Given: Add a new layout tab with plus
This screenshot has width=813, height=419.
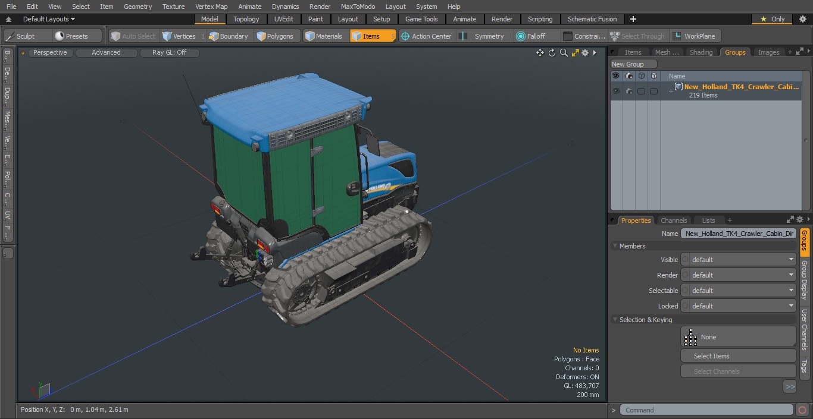Looking at the screenshot, I should [633, 19].
